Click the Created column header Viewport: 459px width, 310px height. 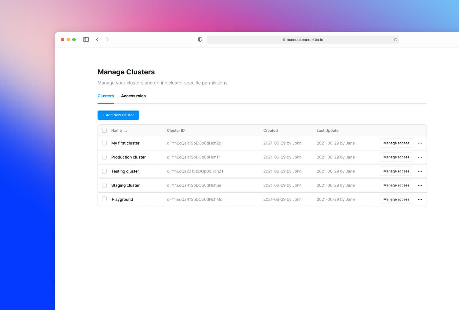271,131
